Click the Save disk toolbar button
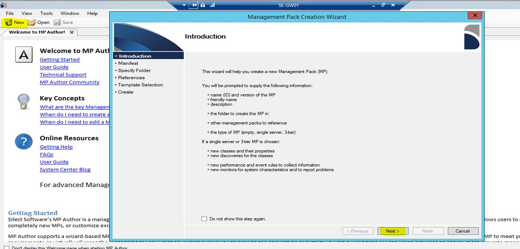This screenshot has height=249, width=520. [63, 22]
